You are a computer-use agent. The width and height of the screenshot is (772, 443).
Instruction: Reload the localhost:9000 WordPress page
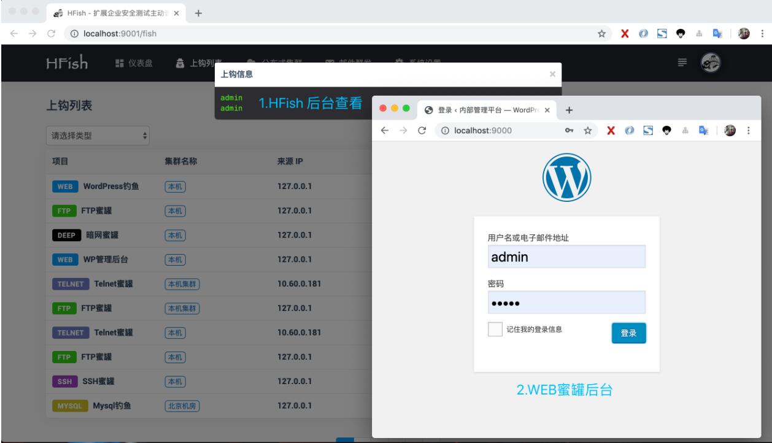click(x=423, y=130)
